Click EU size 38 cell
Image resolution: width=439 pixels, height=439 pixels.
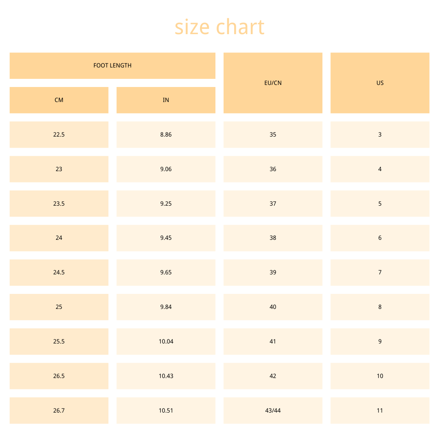pos(273,238)
